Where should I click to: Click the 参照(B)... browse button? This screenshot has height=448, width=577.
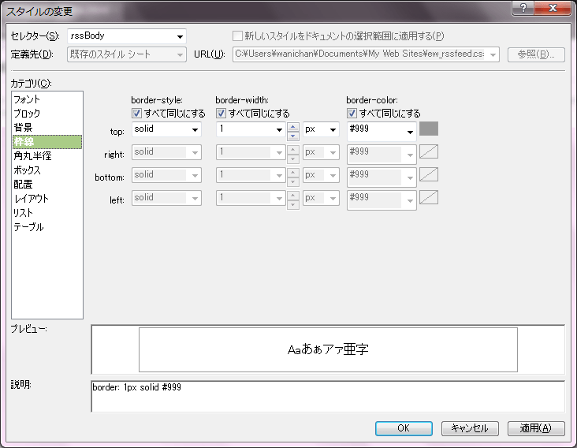[536, 54]
